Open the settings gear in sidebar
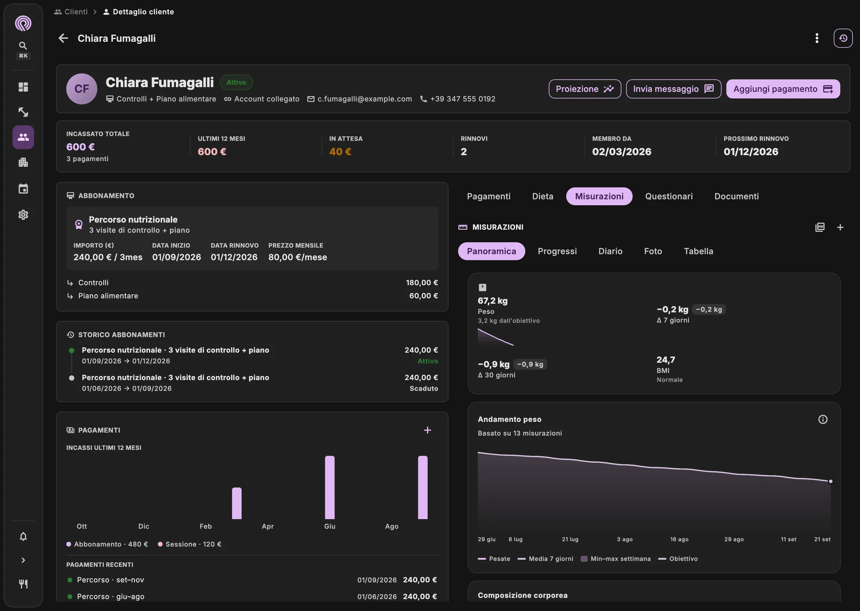This screenshot has height=611, width=860. coord(23,214)
